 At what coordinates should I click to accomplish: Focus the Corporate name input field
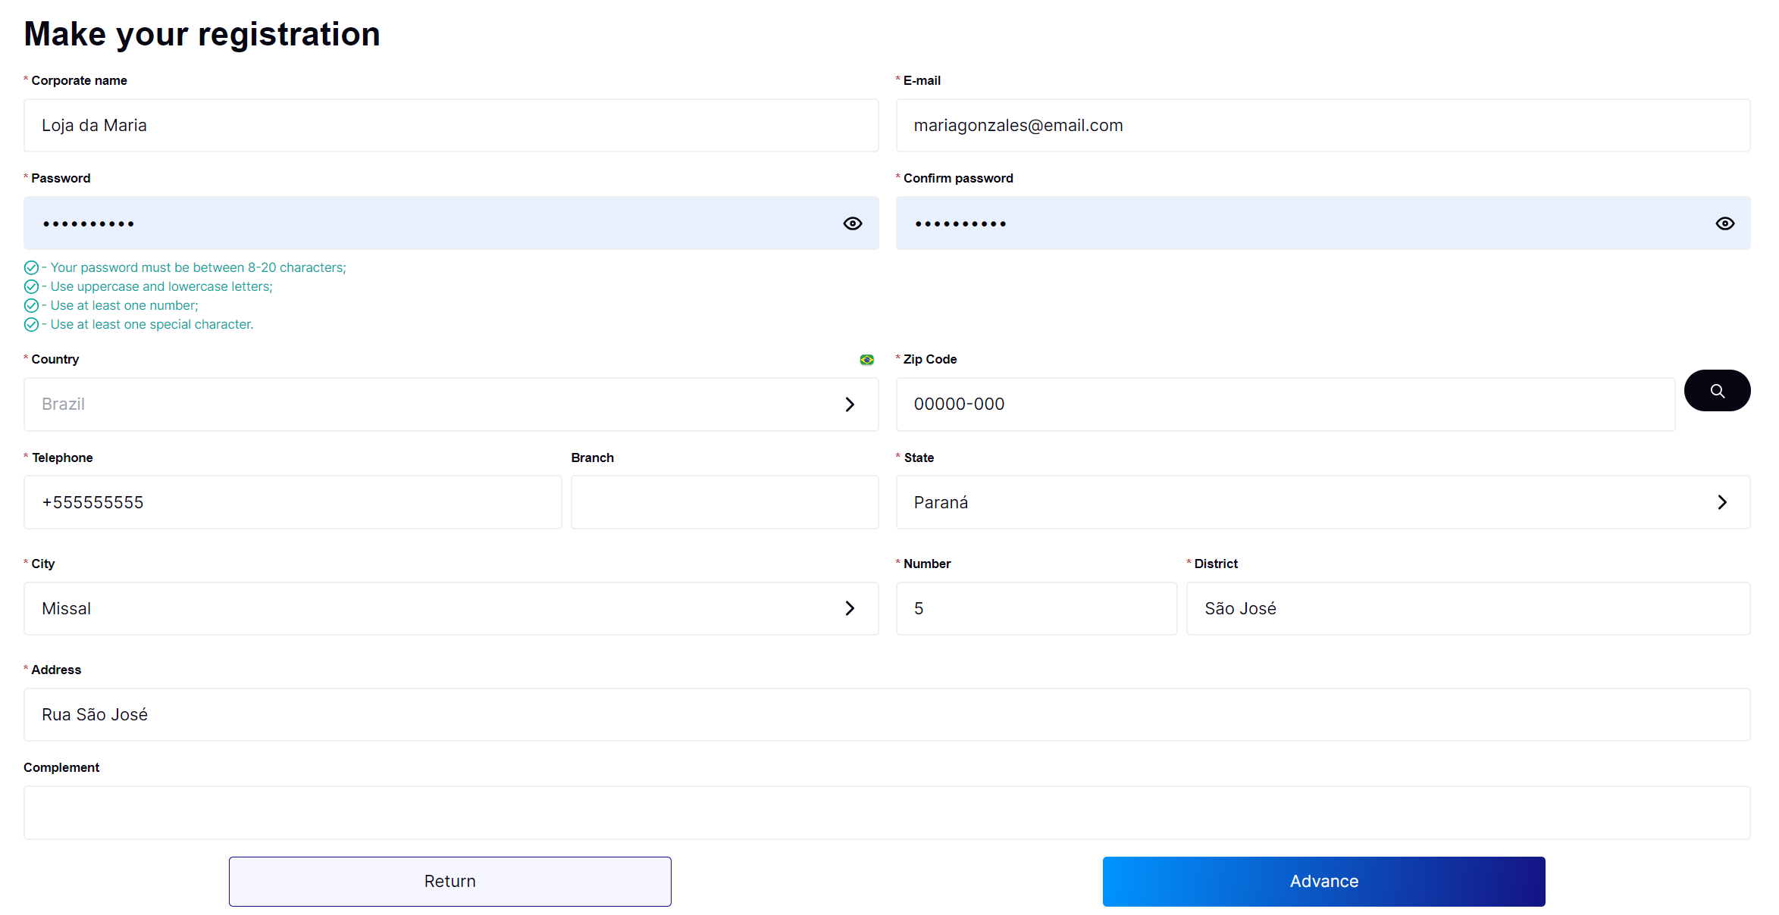pos(451,126)
